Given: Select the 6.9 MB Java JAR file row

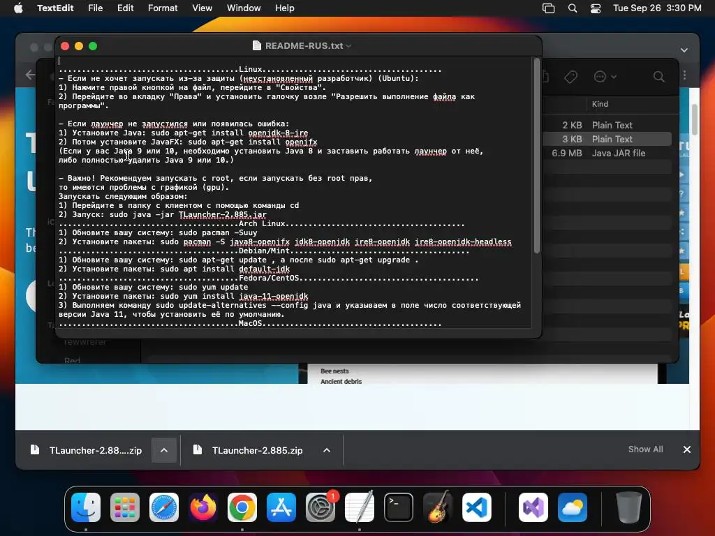Looking at the screenshot, I should 607,153.
